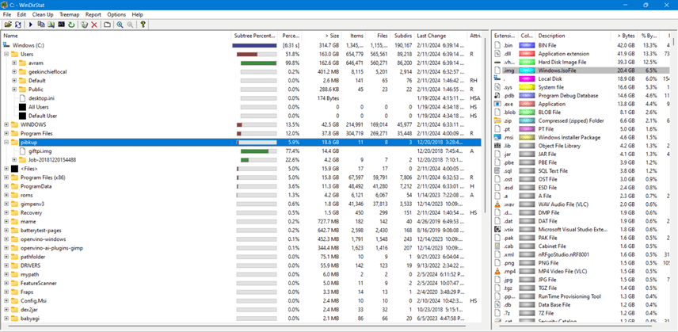Click the Delete to Recycle Bin icon
678x332 pixels.
(x=84, y=25)
